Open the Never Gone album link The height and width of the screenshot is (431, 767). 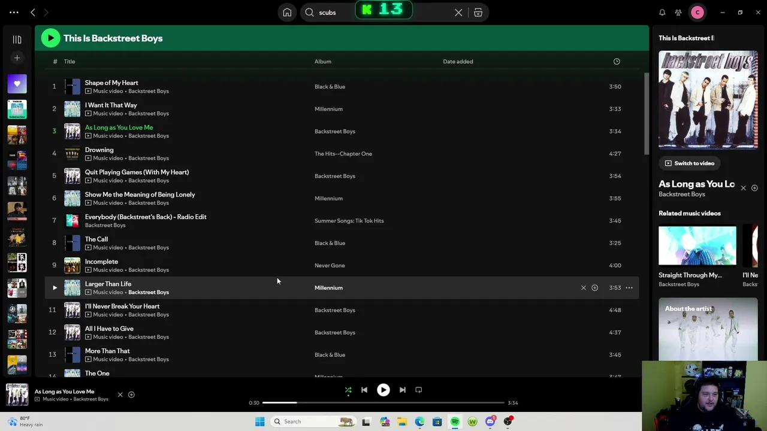[330, 266]
